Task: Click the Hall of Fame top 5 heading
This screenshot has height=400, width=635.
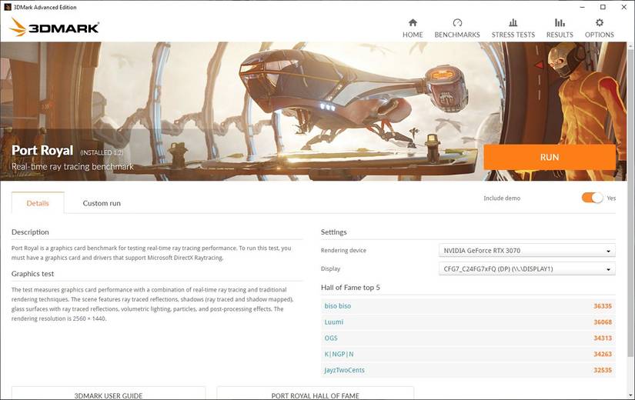Action: [x=350, y=288]
